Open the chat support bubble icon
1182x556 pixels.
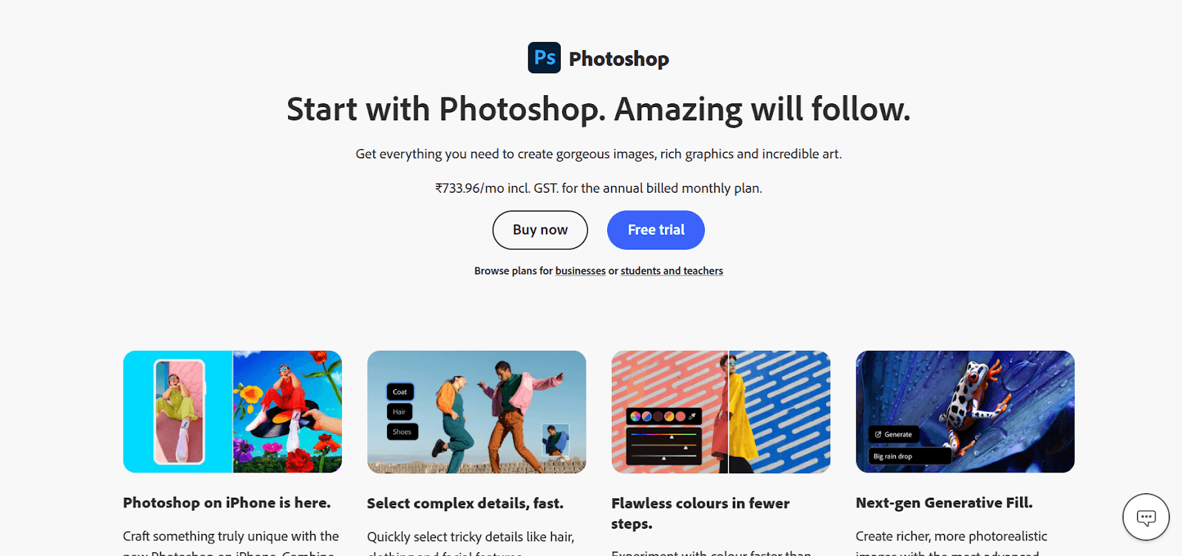[1146, 517]
